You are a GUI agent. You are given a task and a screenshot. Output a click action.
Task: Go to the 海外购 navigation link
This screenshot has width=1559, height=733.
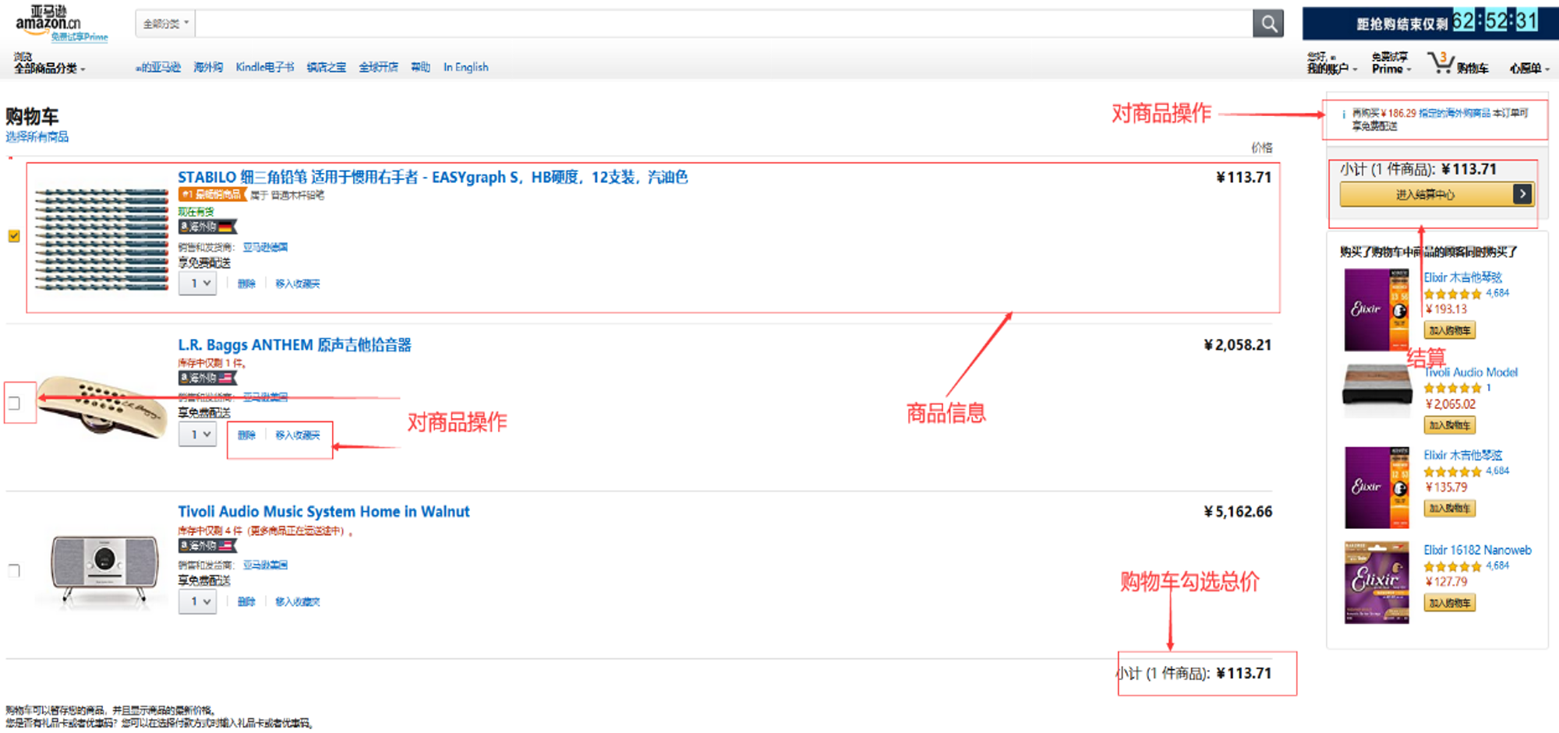pyautogui.click(x=208, y=67)
